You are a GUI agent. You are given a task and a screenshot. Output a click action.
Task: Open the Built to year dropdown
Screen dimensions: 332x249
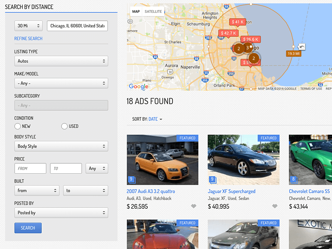(85, 190)
